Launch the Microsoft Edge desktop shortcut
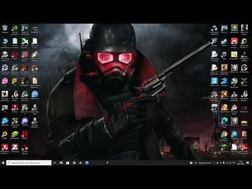The height and width of the screenshot is (189, 252). click(x=224, y=122)
